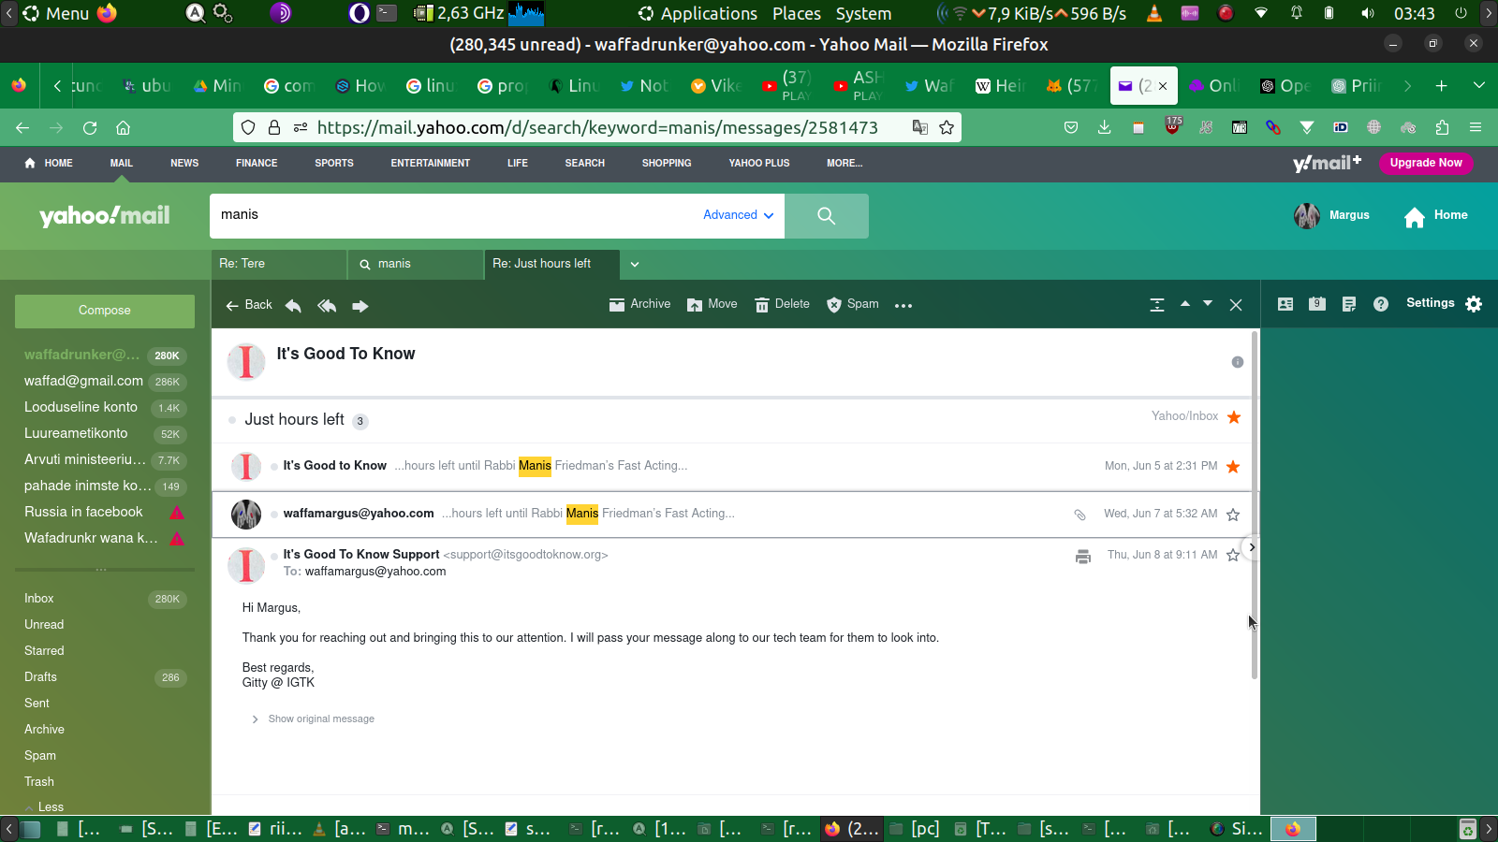Toggle unread dot beside Just hours left
This screenshot has width=1498, height=842.
tap(232, 420)
